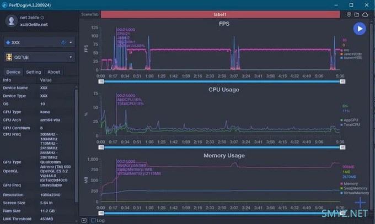Click the refresh icon in XXX device selector

click(x=63, y=42)
